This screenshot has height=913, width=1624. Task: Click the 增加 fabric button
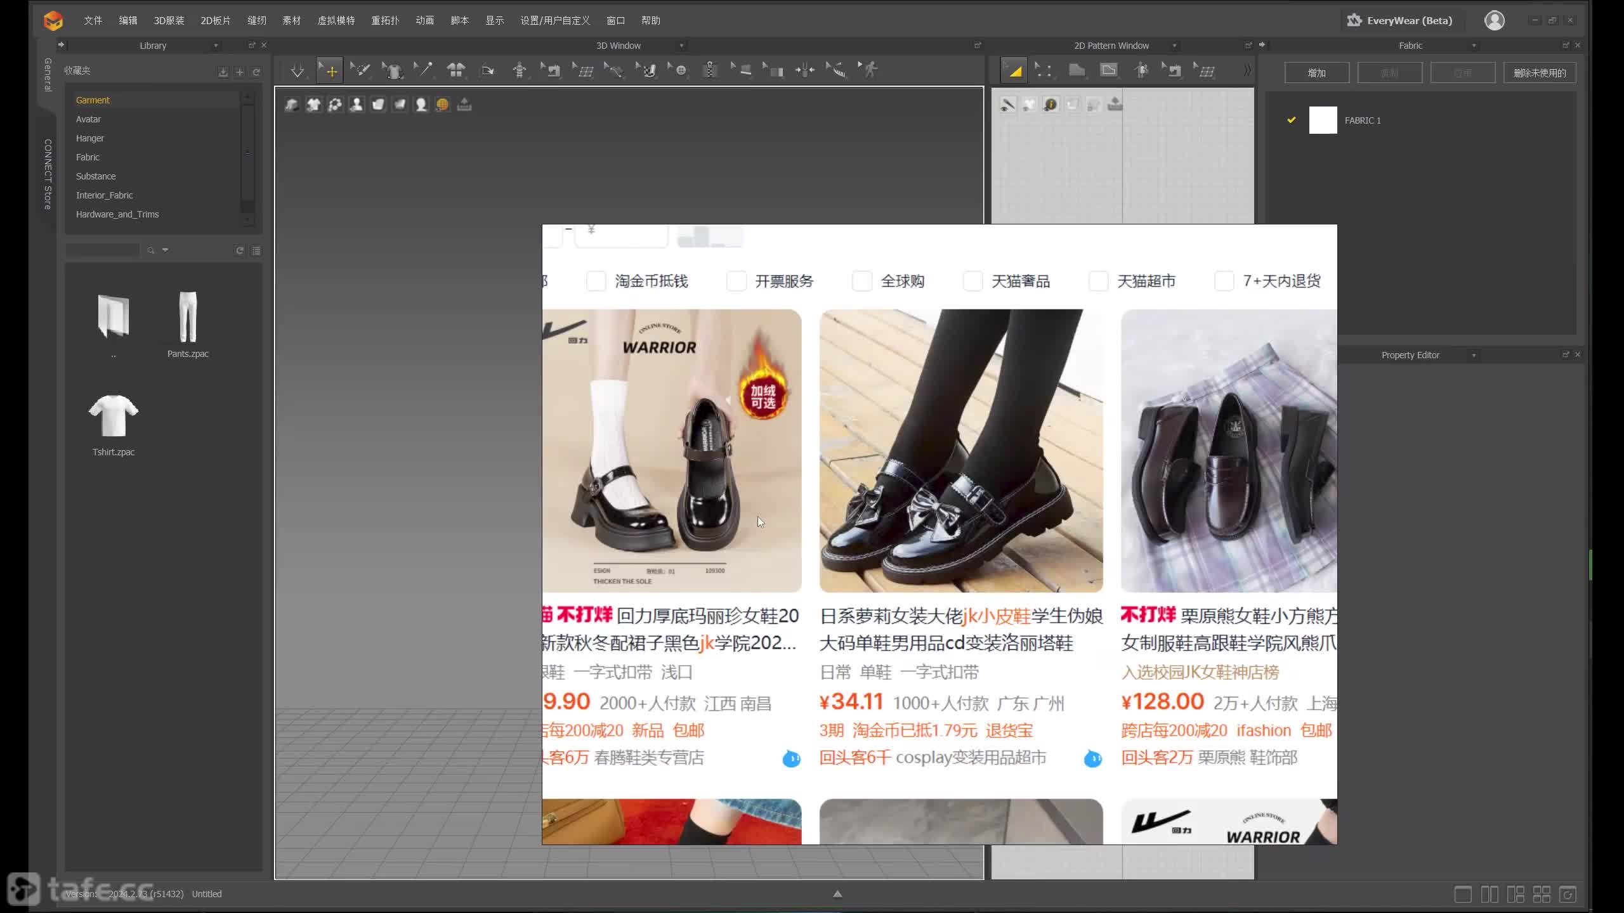[1316, 73]
